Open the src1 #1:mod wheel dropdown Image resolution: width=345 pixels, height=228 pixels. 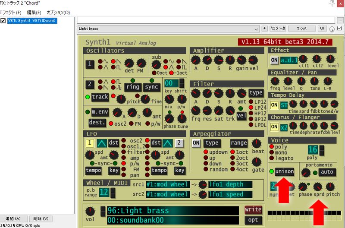point(168,185)
